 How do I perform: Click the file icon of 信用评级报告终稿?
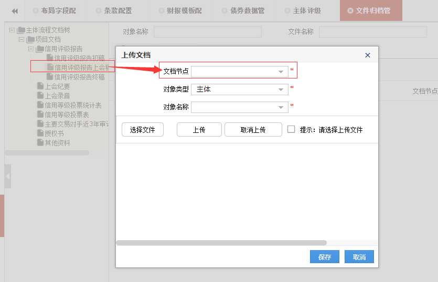pos(50,76)
